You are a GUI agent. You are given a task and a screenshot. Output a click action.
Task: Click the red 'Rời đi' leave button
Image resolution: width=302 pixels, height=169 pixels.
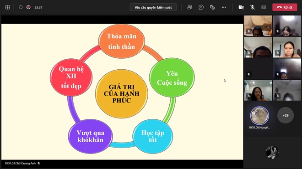pos(285,7)
